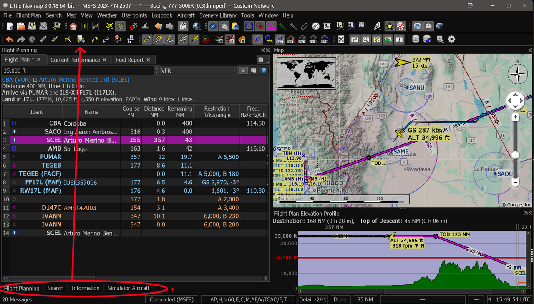Click the orange Map Position Back arrow
The width and height of the screenshot is (534, 304).
pyautogui.click(x=159, y=26)
